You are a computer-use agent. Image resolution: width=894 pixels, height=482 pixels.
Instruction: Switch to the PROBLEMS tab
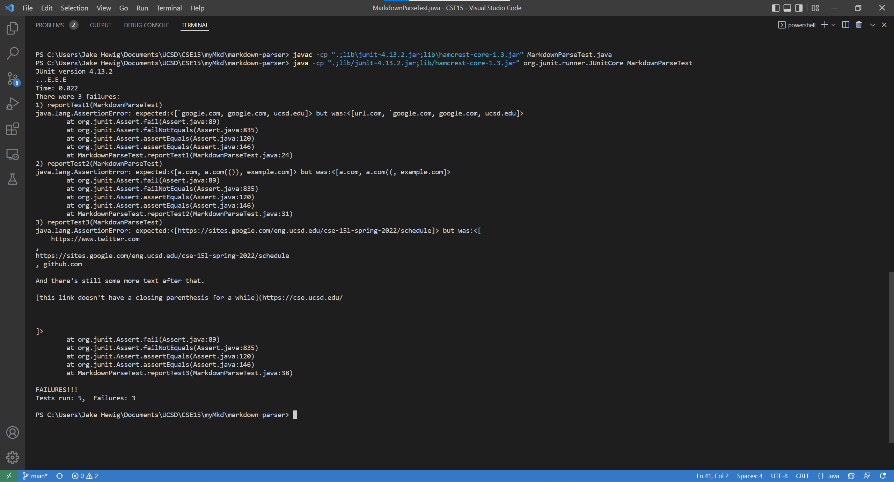tap(50, 25)
